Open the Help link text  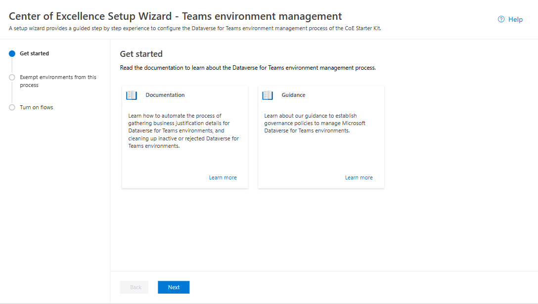(515, 19)
